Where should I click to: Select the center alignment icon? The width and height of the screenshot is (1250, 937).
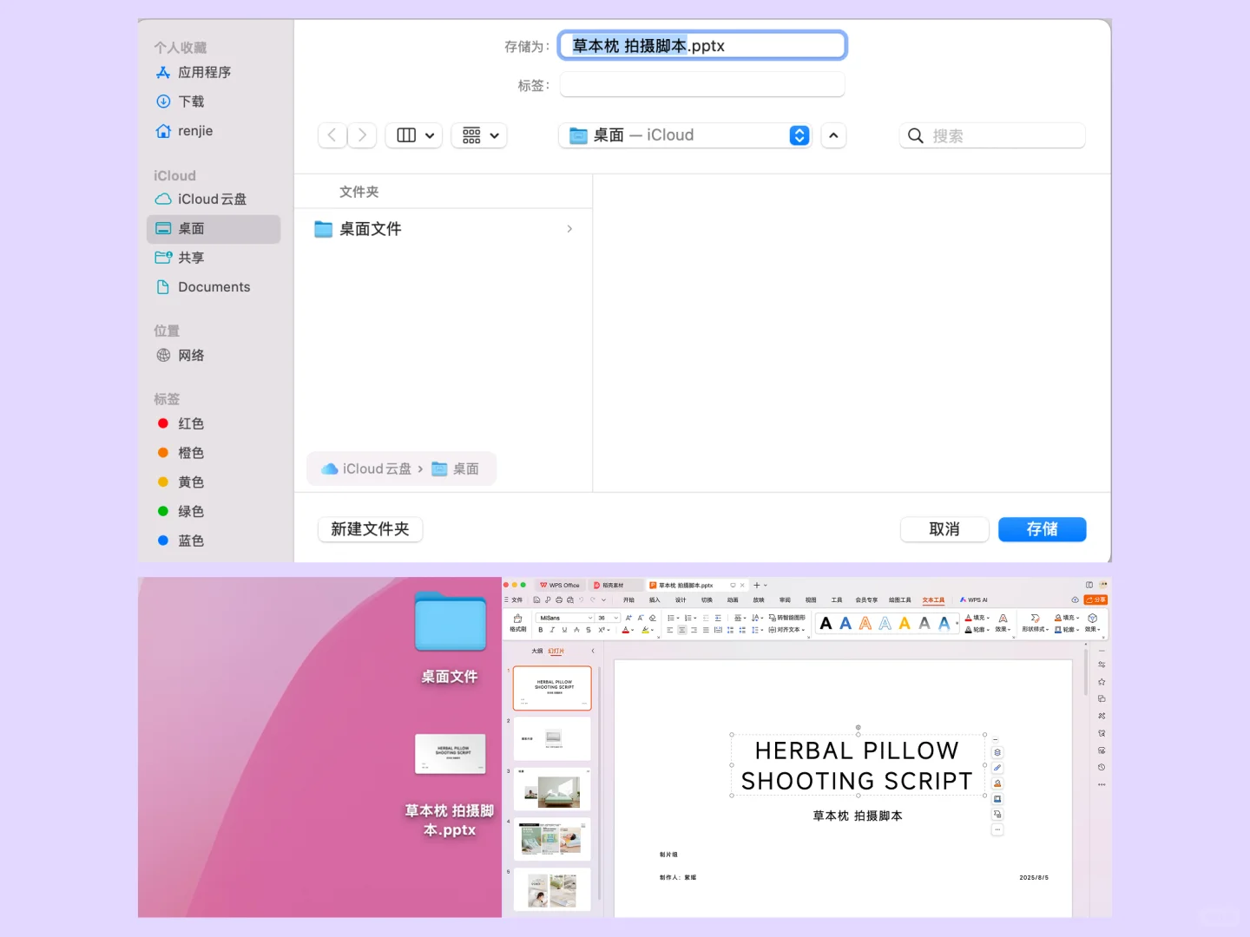click(x=681, y=629)
